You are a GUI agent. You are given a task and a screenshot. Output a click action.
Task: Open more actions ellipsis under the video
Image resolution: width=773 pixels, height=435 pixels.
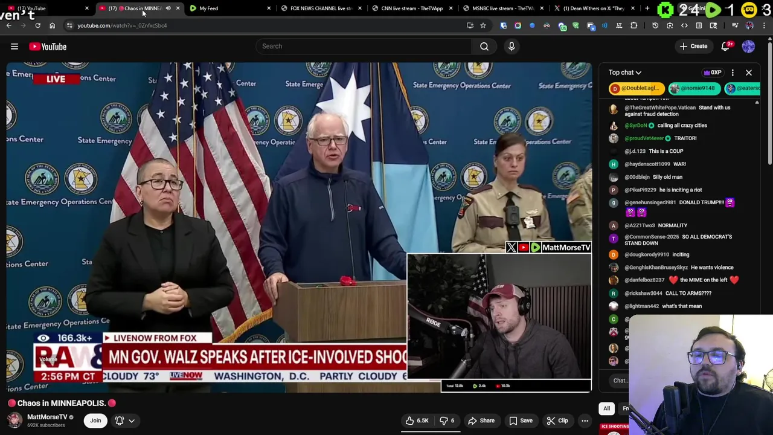[585, 420]
